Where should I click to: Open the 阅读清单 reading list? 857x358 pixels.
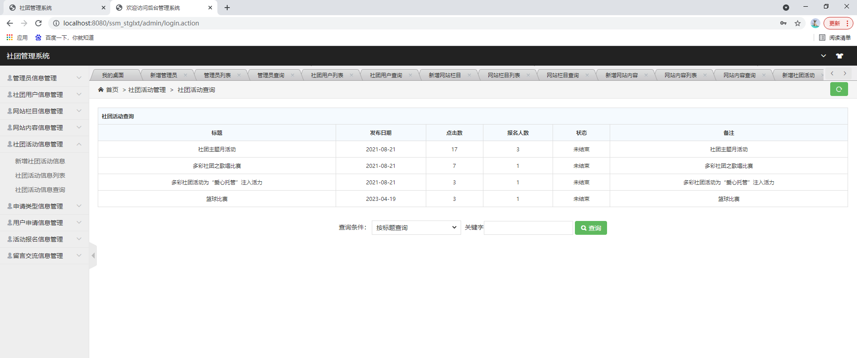tap(835, 37)
